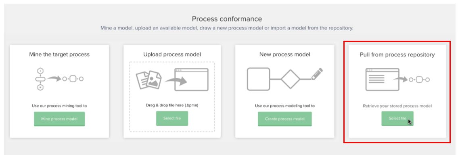This screenshot has height=159, width=460.
Task: Click the New process model heading
Action: point(284,54)
